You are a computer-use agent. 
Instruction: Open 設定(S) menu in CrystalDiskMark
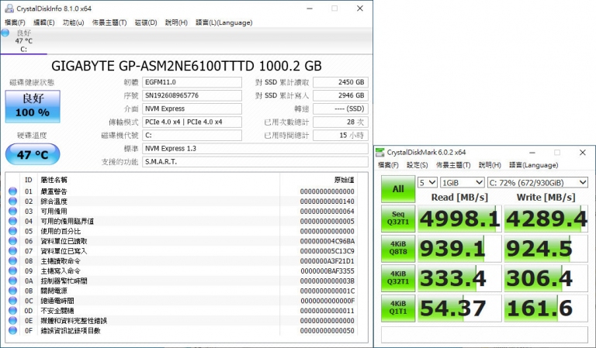418,165
